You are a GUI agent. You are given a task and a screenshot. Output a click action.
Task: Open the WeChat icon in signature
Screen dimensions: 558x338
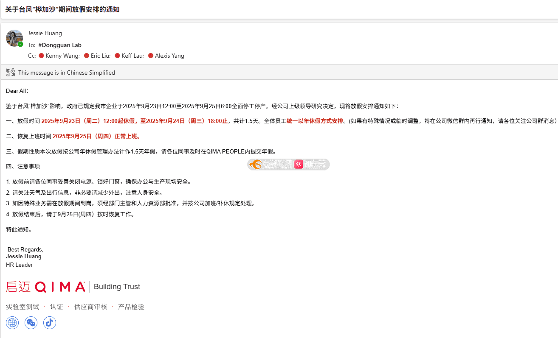(x=31, y=323)
